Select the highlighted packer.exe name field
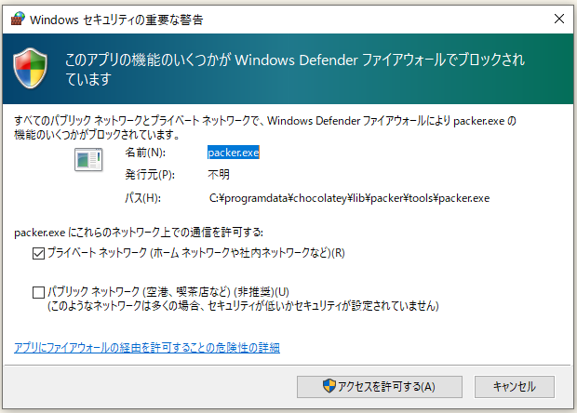The width and height of the screenshot is (577, 413). (x=234, y=153)
